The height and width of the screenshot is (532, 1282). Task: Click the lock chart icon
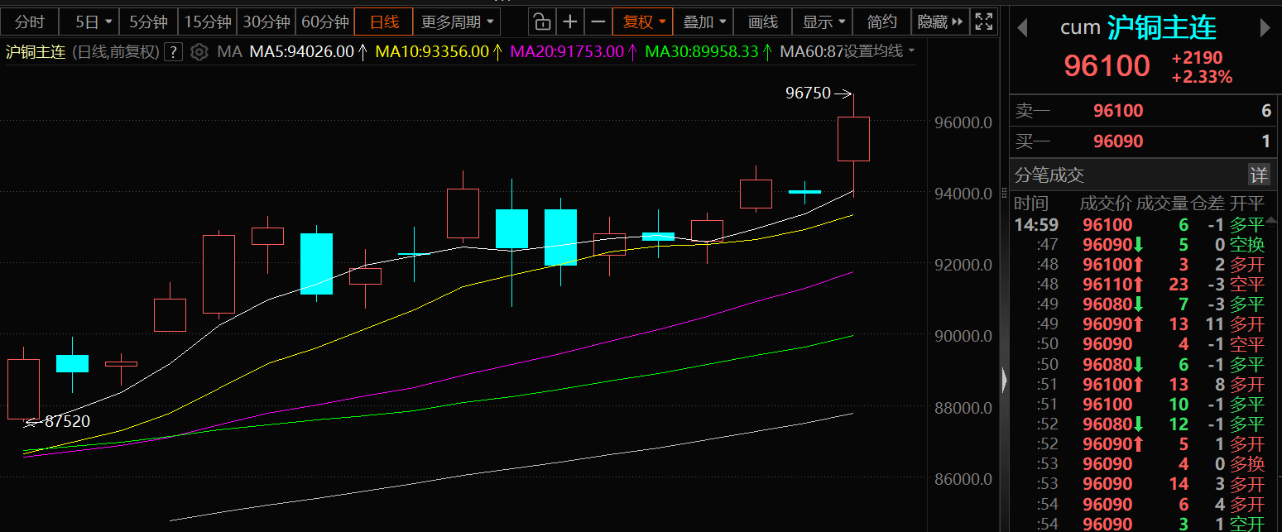coord(541,22)
